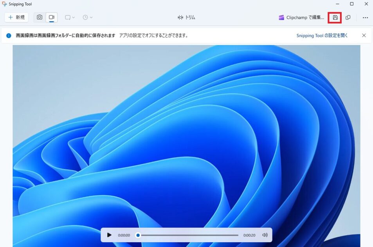
Task: Open the delay timer dropdown
Action: pyautogui.click(x=88, y=17)
